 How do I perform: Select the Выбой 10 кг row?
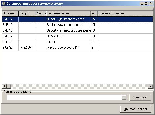[x=77, y=36]
